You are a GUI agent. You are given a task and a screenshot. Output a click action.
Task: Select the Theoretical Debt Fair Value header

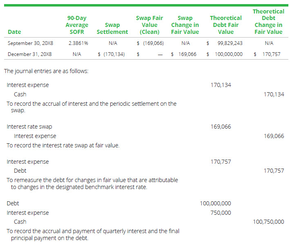click(x=225, y=25)
